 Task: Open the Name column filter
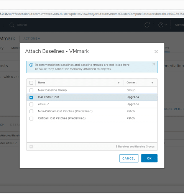(118, 83)
